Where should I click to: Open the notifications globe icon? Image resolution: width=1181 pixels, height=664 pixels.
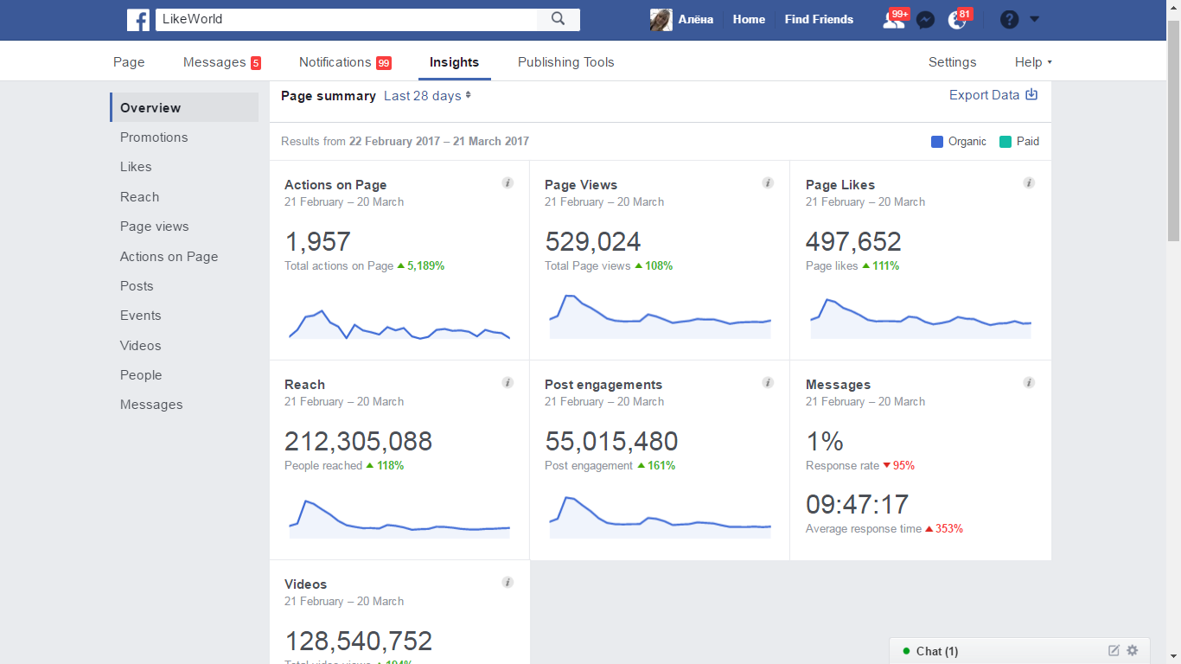(957, 20)
